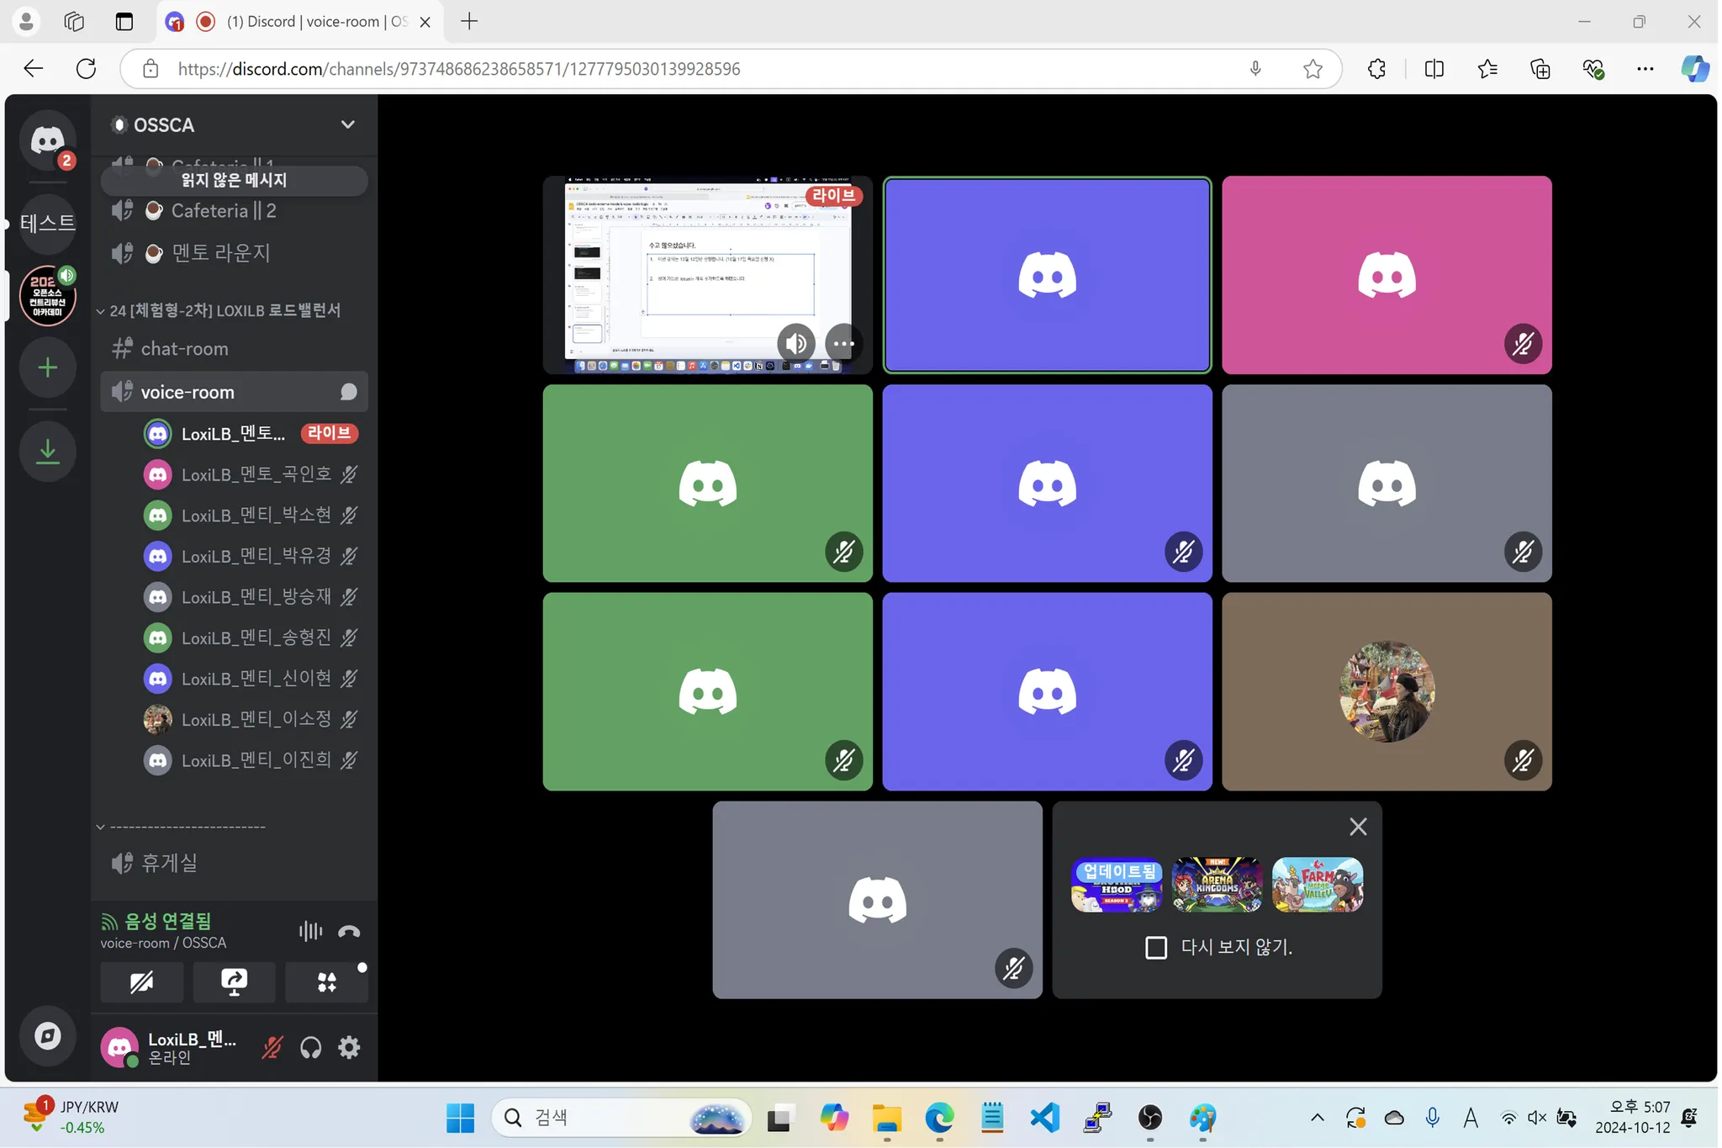Check the 다시 보지 않기 checkbox

(1156, 948)
